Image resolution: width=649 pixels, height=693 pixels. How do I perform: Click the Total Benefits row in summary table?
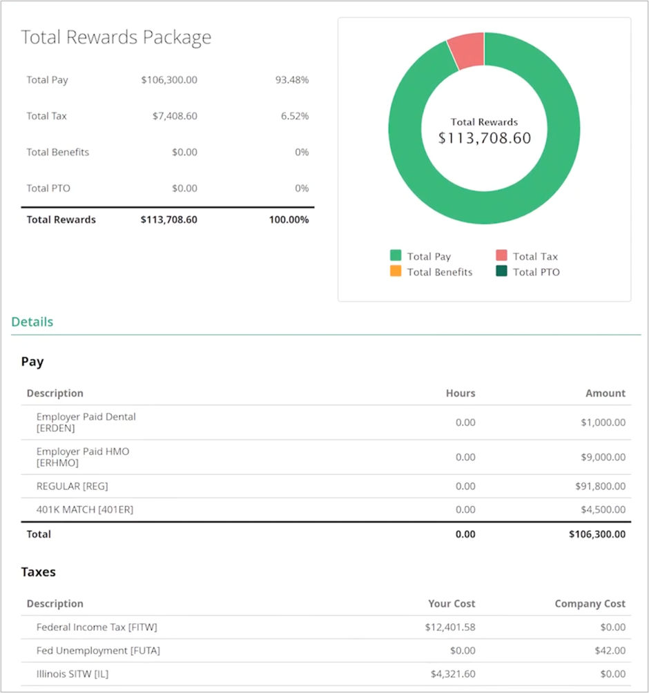click(x=58, y=153)
